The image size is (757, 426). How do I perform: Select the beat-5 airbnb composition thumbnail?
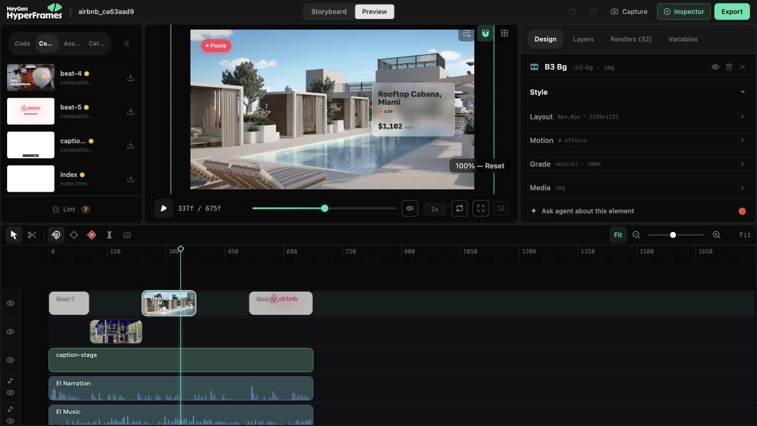[31, 111]
